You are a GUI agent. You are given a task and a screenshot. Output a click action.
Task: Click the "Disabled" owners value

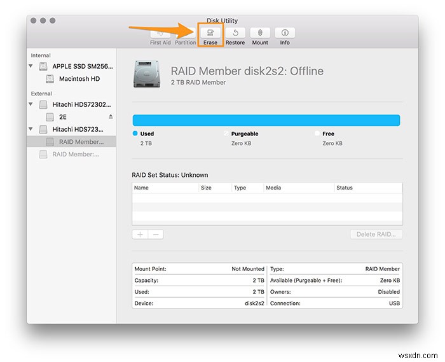tap(389, 292)
